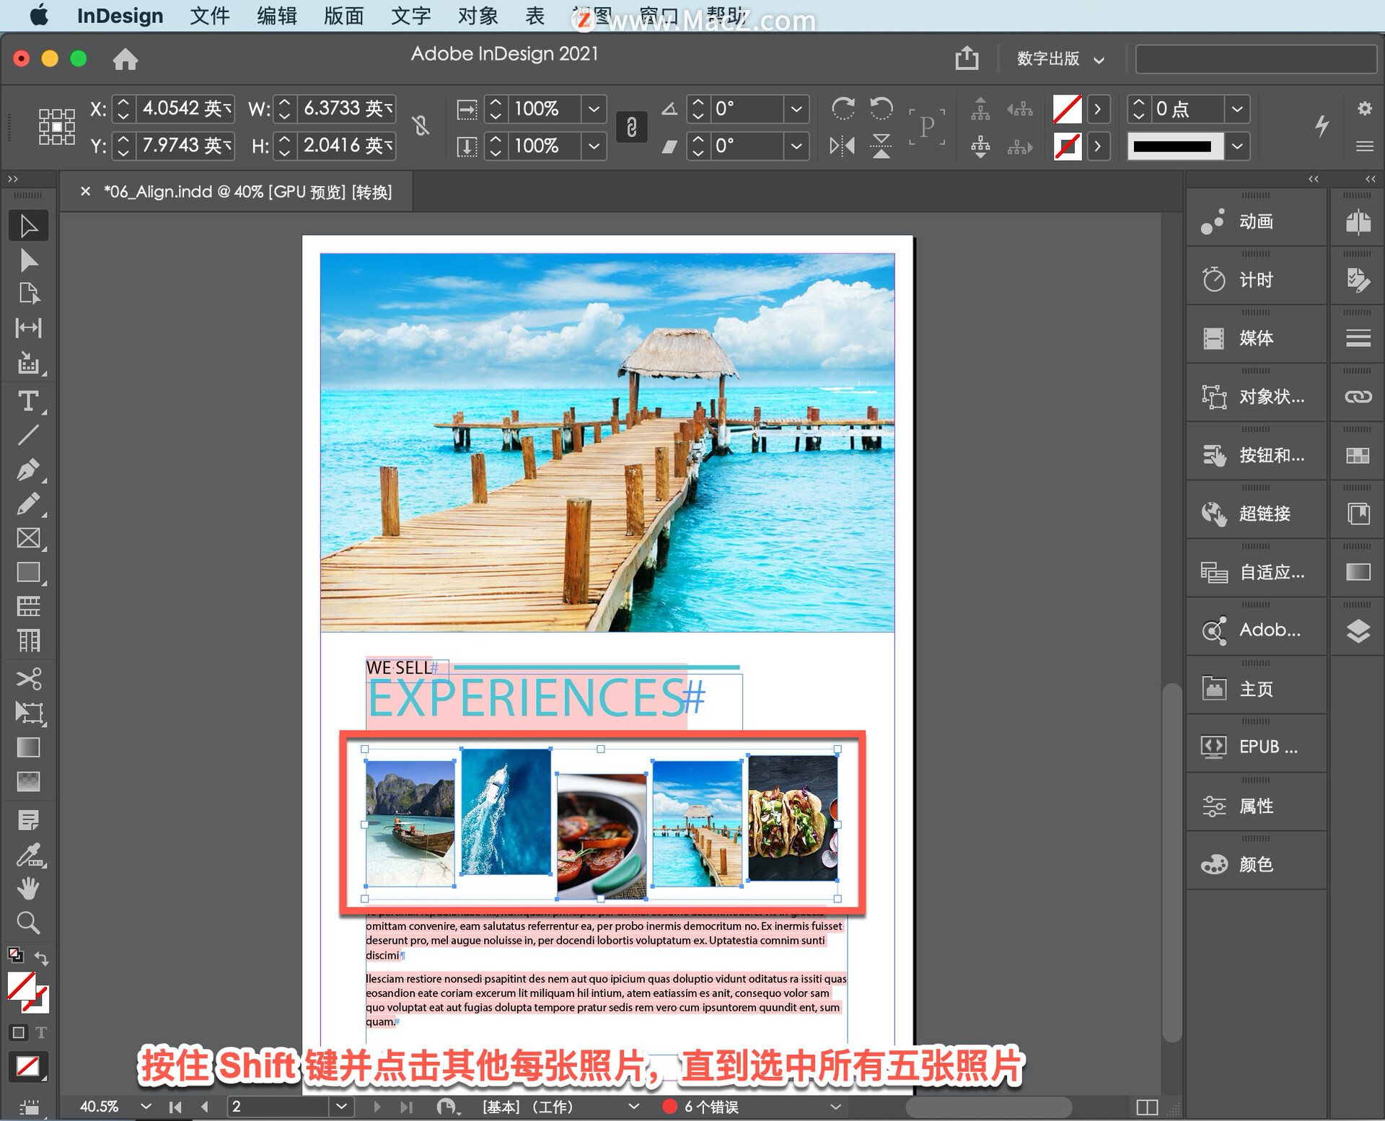The image size is (1385, 1121).
Task: Select the Rectangle Frame tool
Action: pyautogui.click(x=28, y=538)
